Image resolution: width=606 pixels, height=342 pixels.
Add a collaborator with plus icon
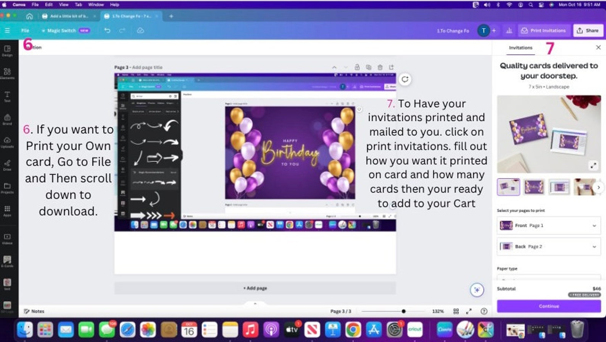pos(494,31)
